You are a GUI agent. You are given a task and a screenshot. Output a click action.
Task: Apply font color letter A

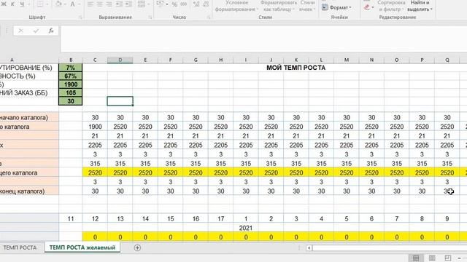(72, 4)
